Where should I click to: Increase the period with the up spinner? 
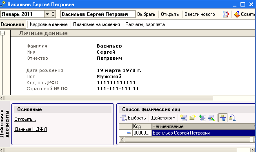[53, 12]
